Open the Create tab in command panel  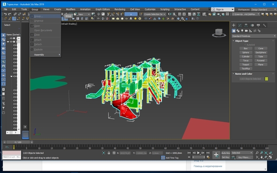click(234, 25)
